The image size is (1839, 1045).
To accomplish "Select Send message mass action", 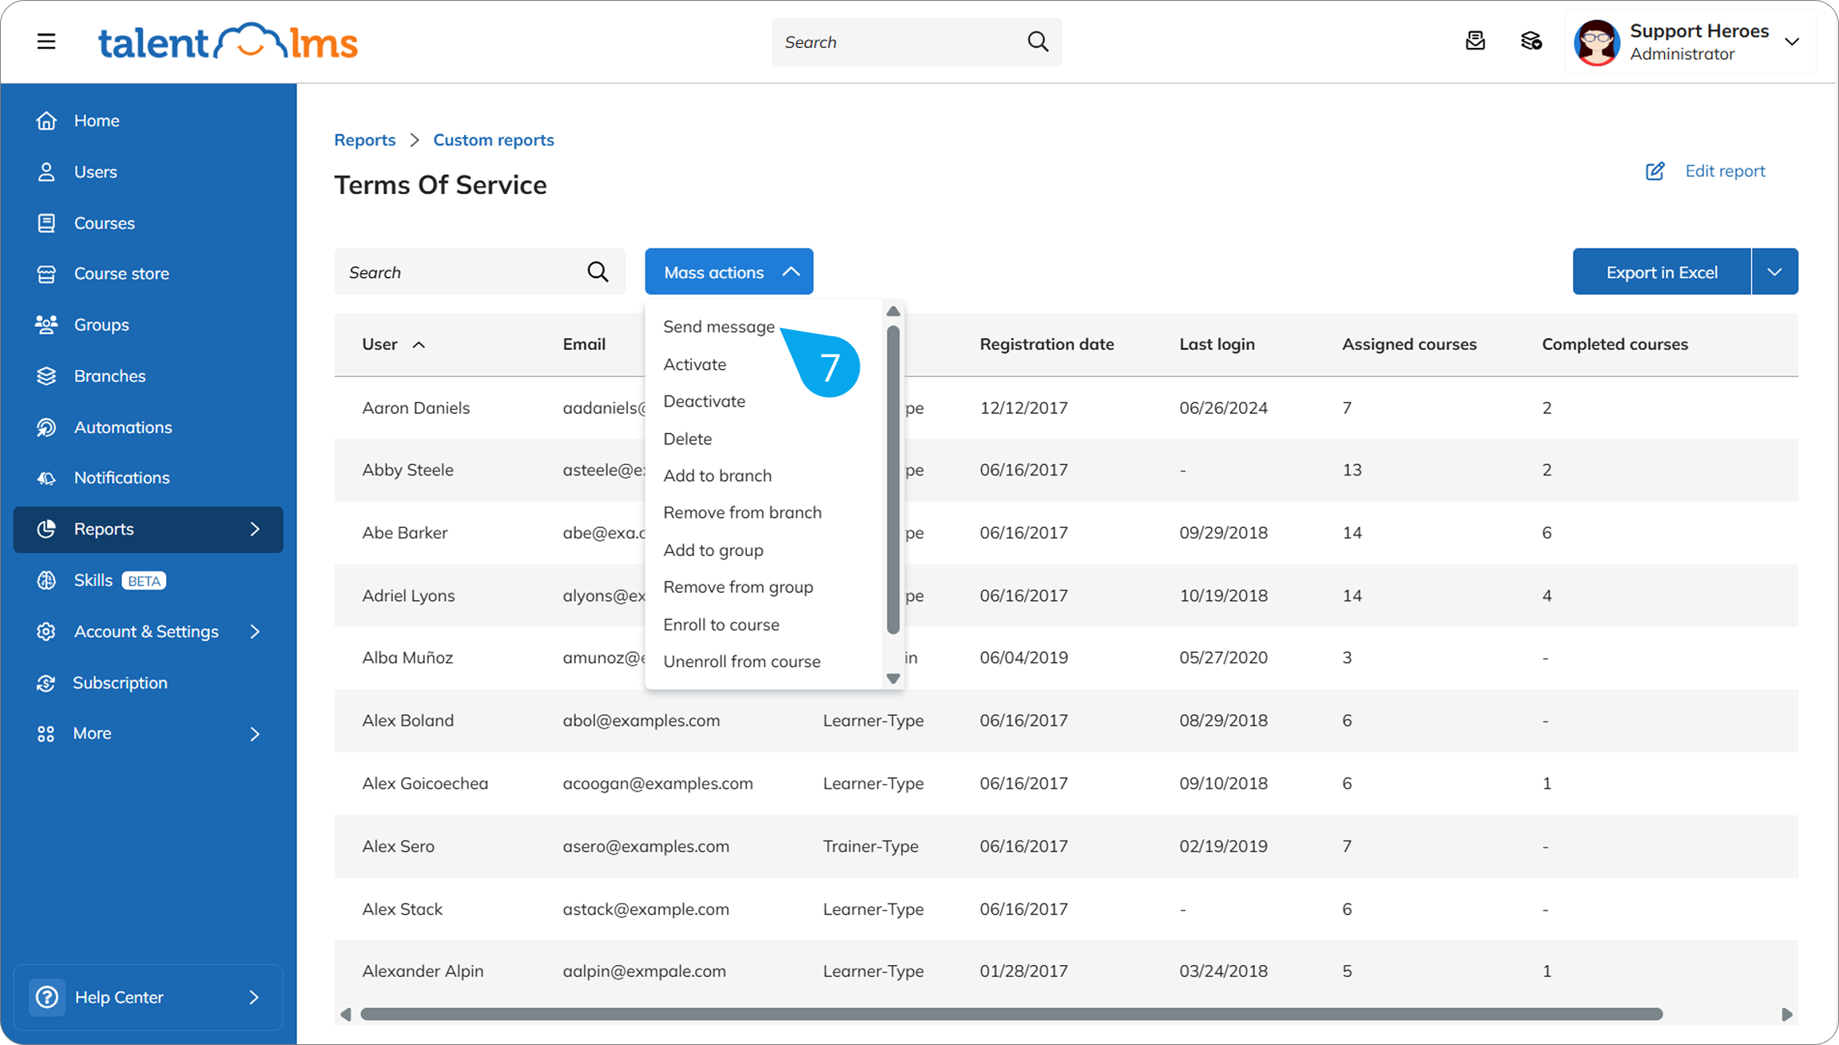I will point(719,327).
